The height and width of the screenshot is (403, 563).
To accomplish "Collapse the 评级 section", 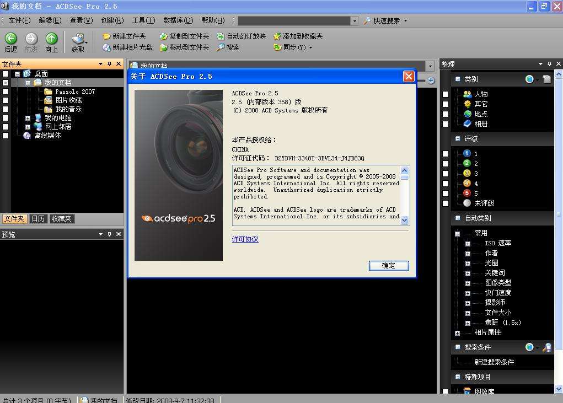I will point(458,138).
